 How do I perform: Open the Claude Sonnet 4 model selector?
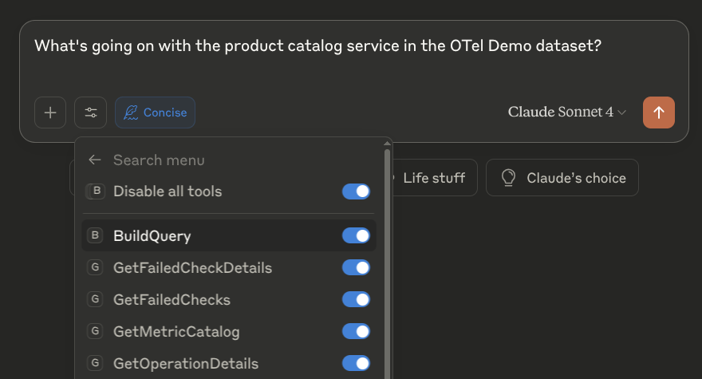coord(566,112)
